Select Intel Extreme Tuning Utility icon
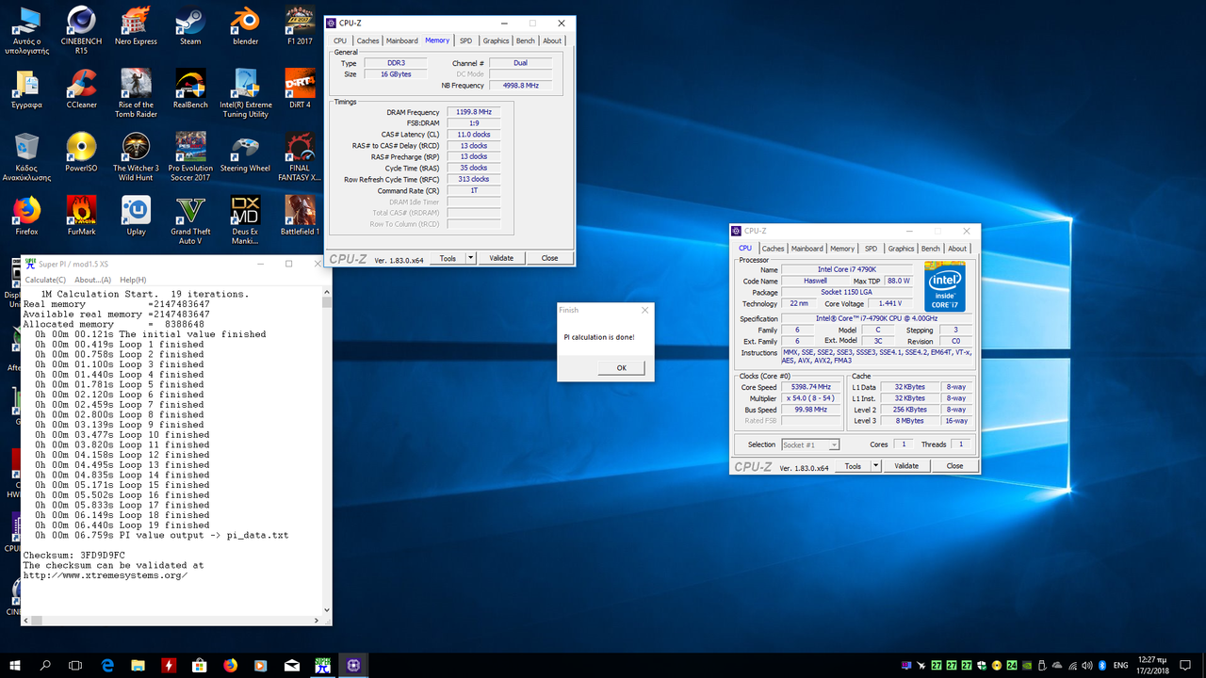Image resolution: width=1206 pixels, height=678 pixels. coord(245,93)
